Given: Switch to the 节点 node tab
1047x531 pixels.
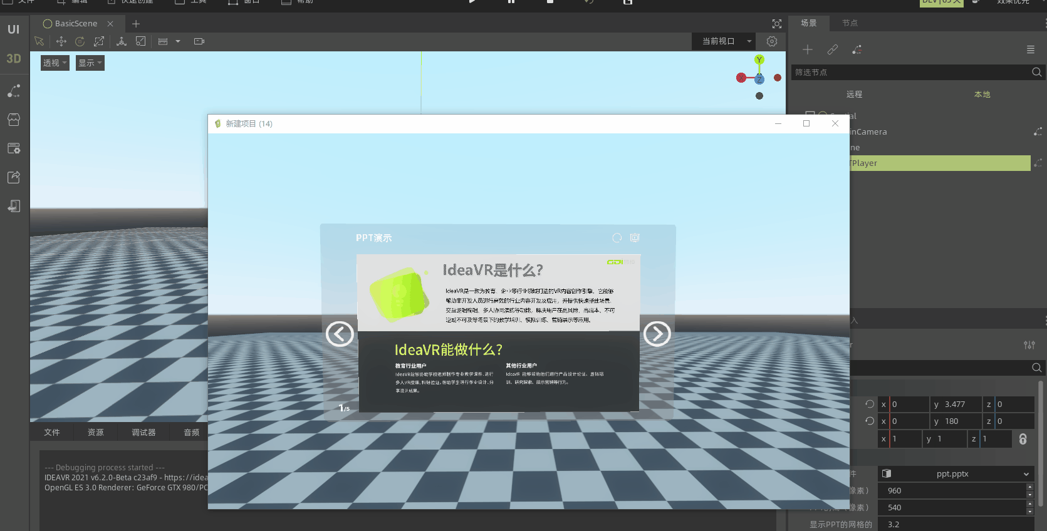Looking at the screenshot, I should pos(850,23).
